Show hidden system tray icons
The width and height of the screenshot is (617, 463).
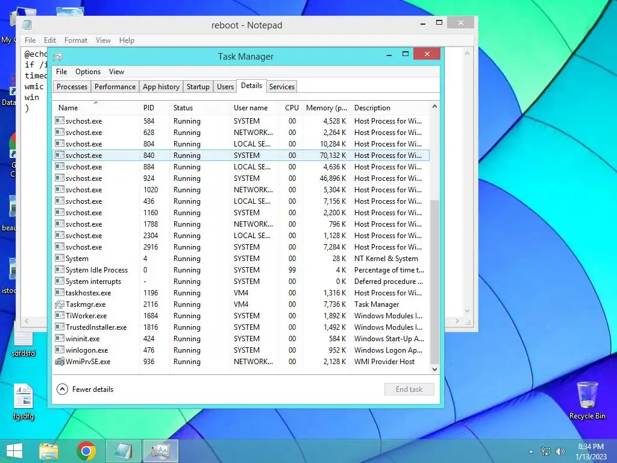coord(531,451)
